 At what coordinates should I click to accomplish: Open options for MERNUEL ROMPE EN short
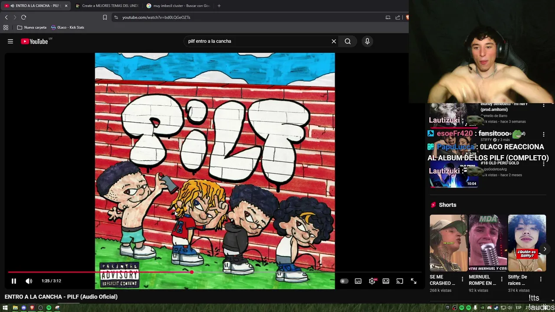pyautogui.click(x=502, y=279)
